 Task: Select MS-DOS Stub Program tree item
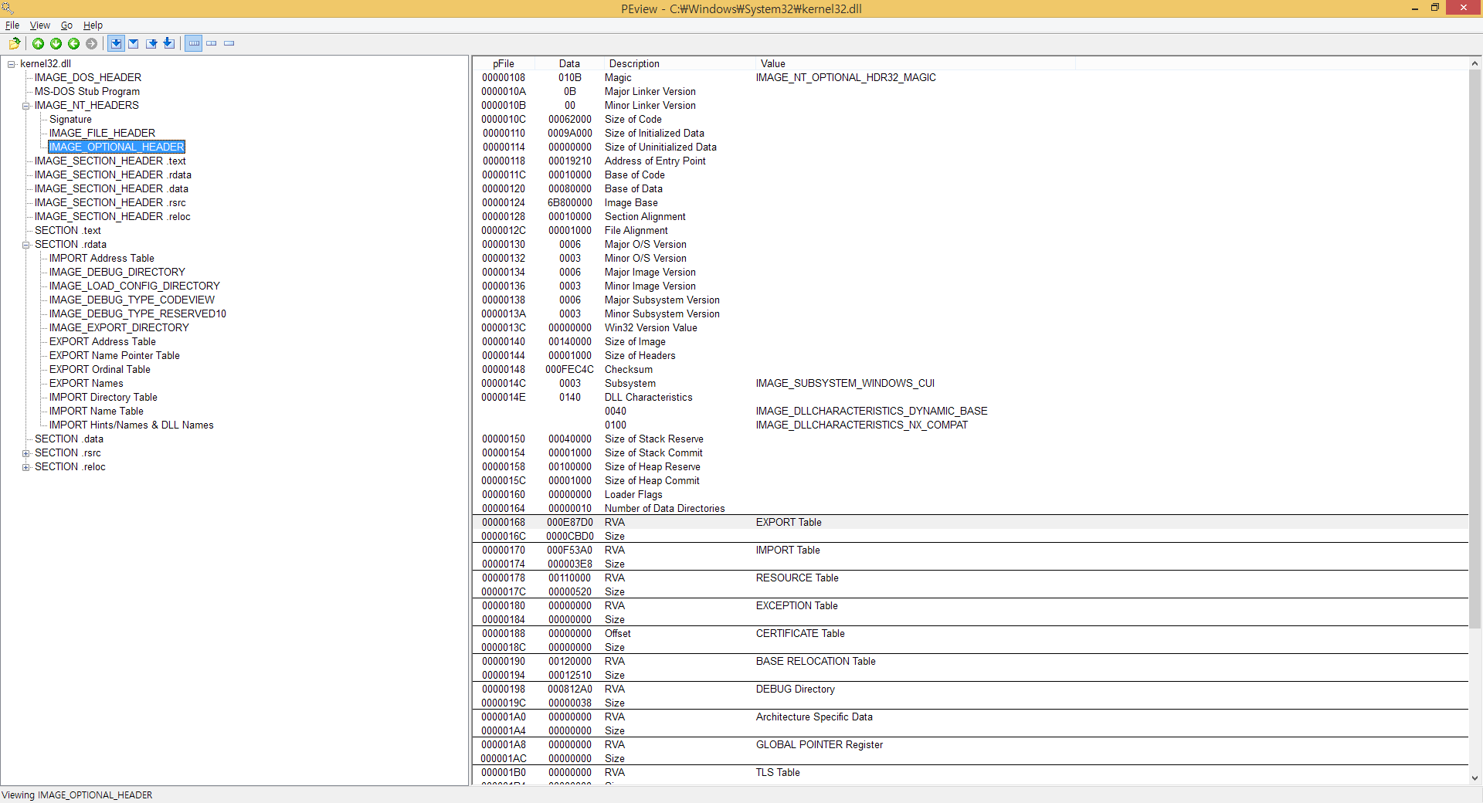[87, 91]
